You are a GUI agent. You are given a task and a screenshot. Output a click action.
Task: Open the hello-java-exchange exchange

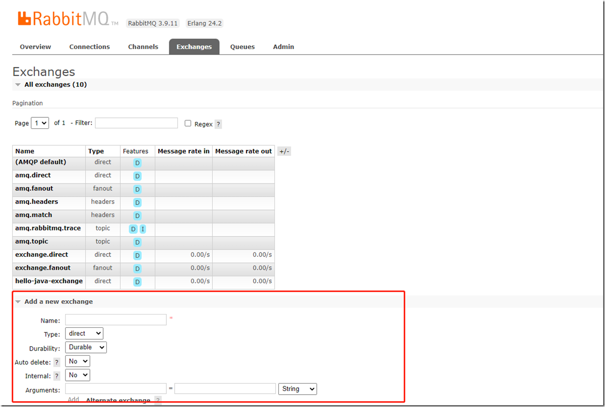point(49,281)
